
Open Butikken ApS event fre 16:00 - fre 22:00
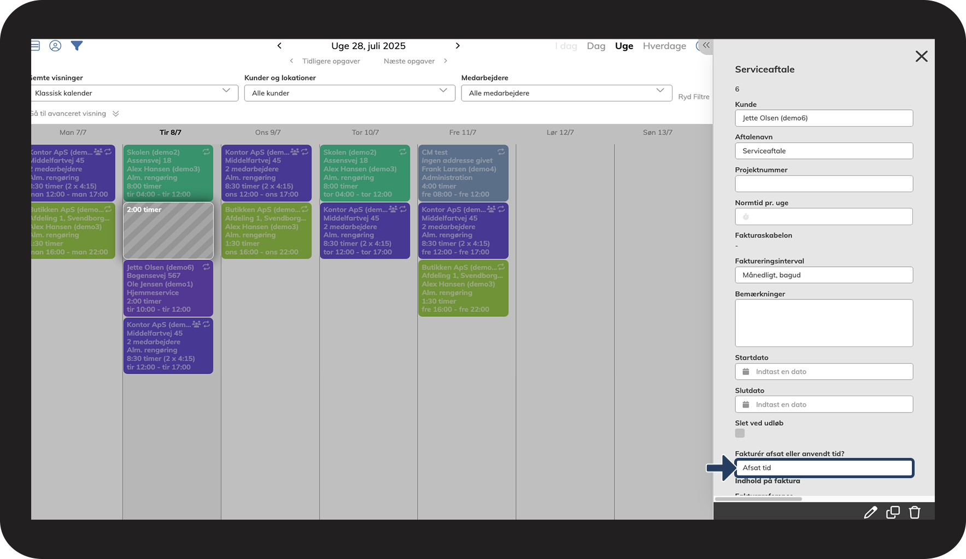pos(463,288)
